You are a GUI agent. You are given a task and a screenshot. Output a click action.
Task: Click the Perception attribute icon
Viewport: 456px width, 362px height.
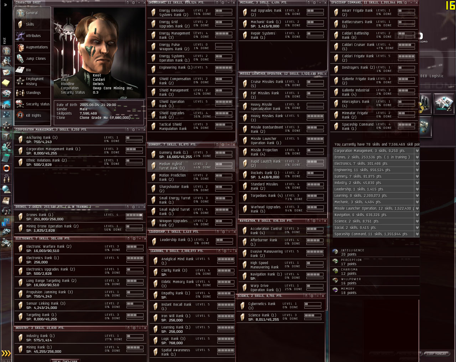335,262
